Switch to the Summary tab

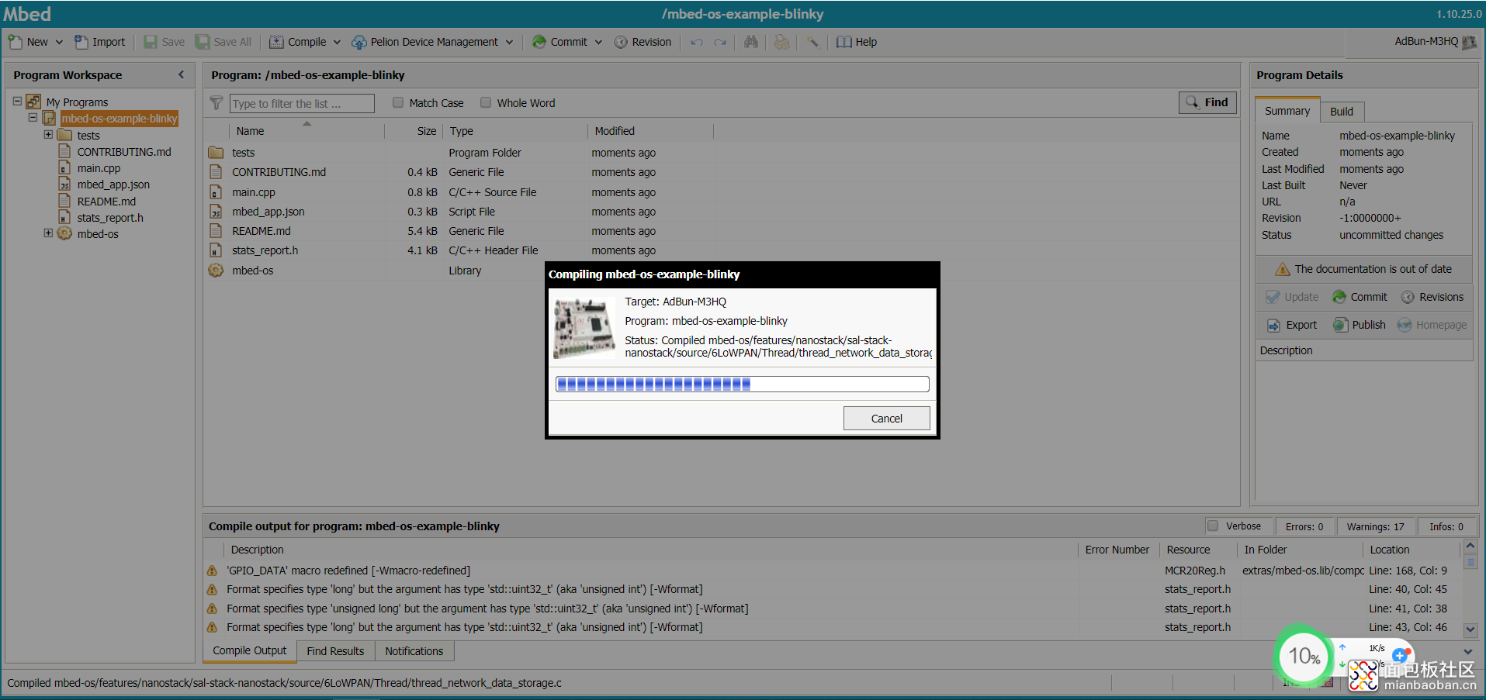1287,111
